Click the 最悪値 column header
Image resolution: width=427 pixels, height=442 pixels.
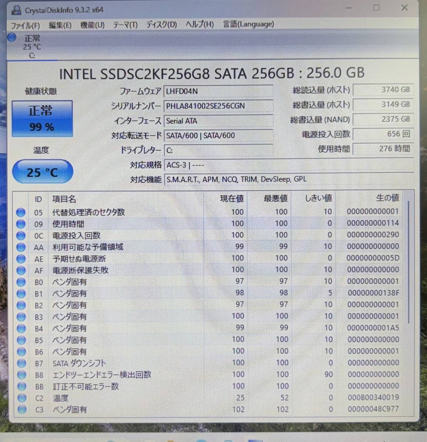275,198
